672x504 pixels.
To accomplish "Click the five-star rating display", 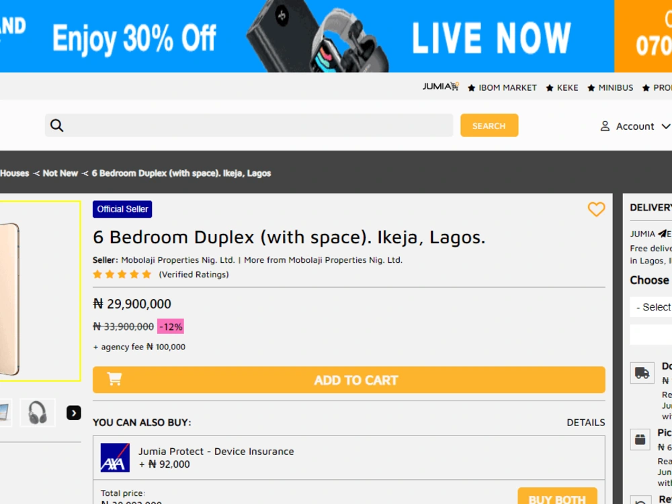I will point(122,274).
